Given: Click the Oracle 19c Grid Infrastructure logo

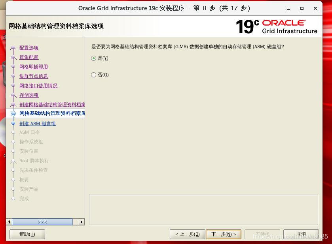Looking at the screenshot, I should coord(277,26).
